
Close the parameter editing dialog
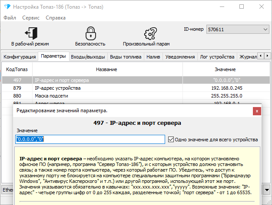point(257,111)
